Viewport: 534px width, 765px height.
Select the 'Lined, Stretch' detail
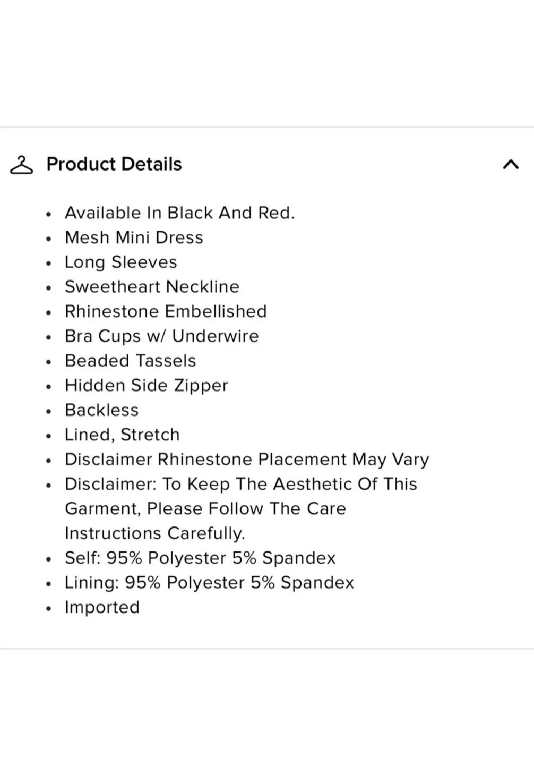click(122, 435)
